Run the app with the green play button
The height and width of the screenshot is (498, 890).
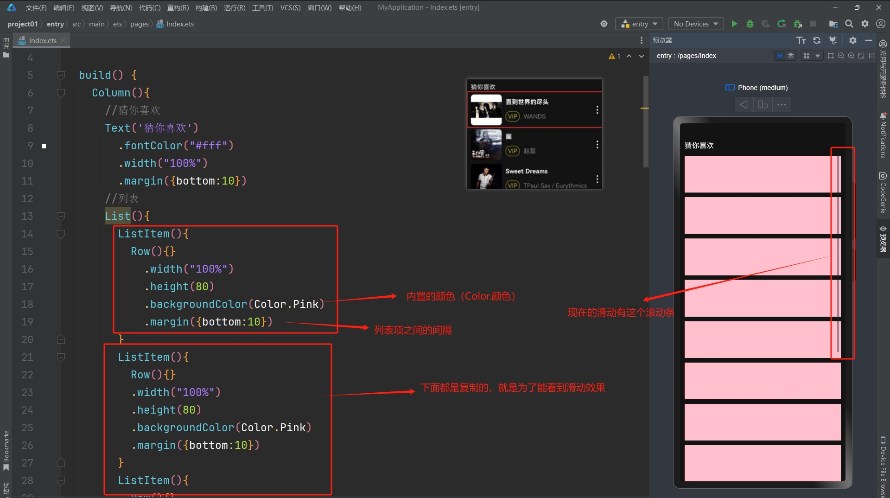[734, 24]
